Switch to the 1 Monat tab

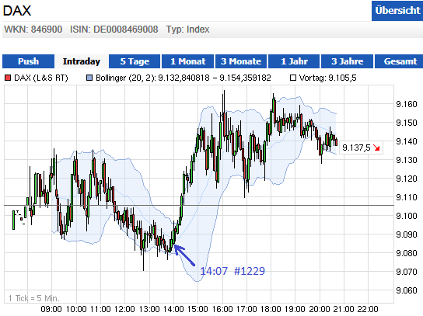click(187, 61)
